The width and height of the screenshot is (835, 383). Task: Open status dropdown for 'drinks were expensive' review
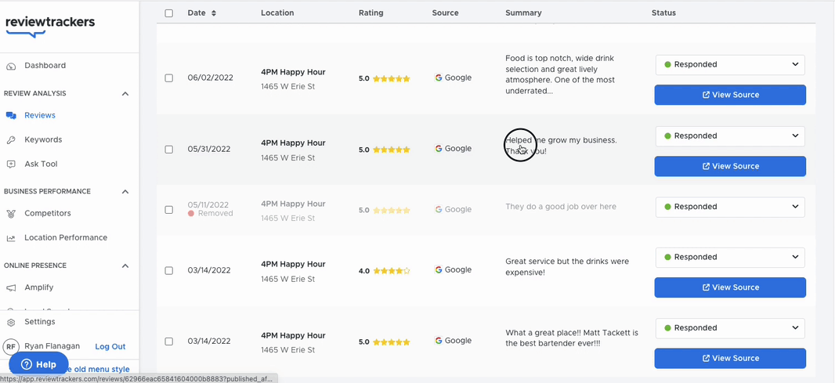pos(730,257)
